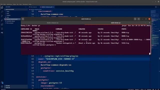Switch to watch docker ps terminal tab
The width and height of the screenshot is (160, 90).
116,23
